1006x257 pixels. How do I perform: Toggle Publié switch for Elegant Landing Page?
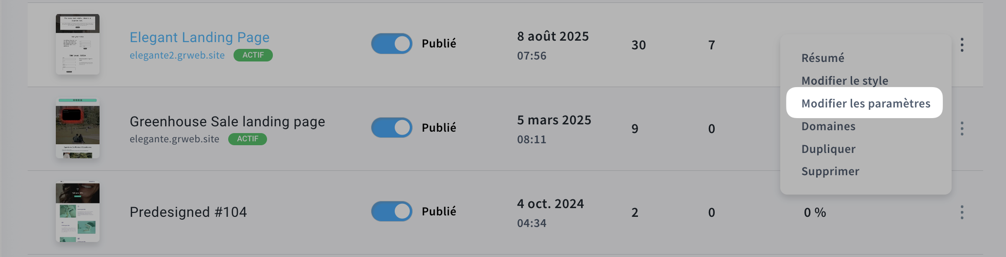(x=391, y=44)
